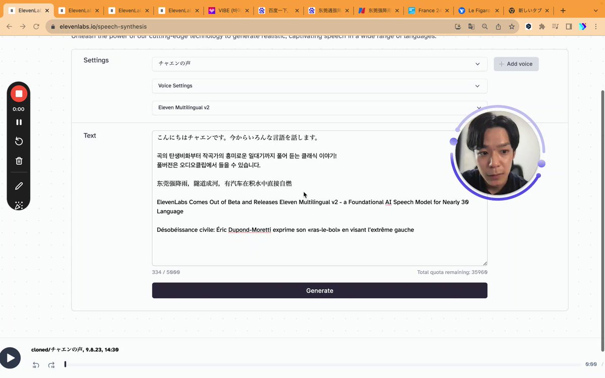Bookmark this page with the star
Image resolution: width=605 pixels, height=378 pixels.
[512, 27]
